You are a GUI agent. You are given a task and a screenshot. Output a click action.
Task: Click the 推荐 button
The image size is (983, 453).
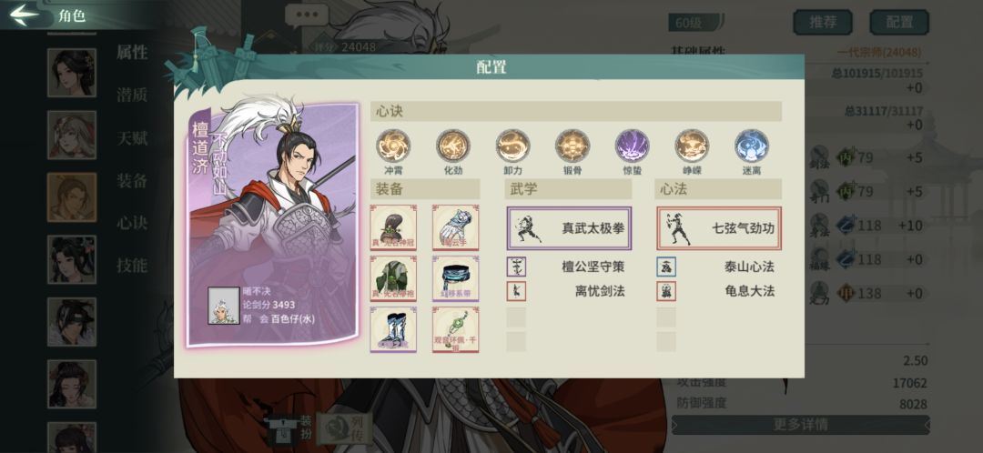pyautogui.click(x=823, y=23)
